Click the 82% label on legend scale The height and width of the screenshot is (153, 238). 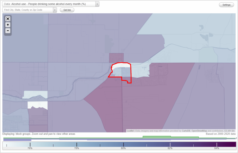[170, 148]
